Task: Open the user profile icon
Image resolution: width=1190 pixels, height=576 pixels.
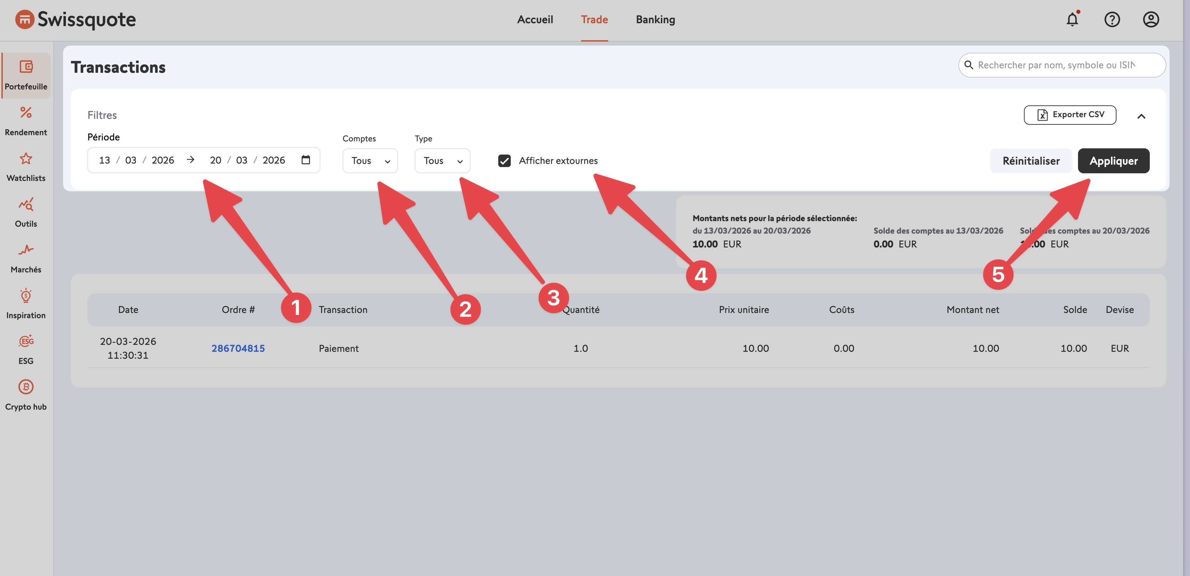Action: pos(1151,19)
